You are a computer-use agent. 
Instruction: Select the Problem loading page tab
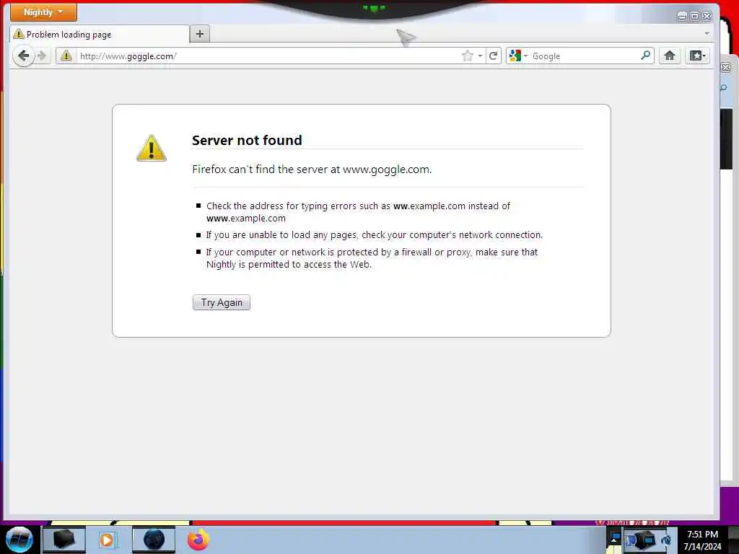pyautogui.click(x=100, y=35)
